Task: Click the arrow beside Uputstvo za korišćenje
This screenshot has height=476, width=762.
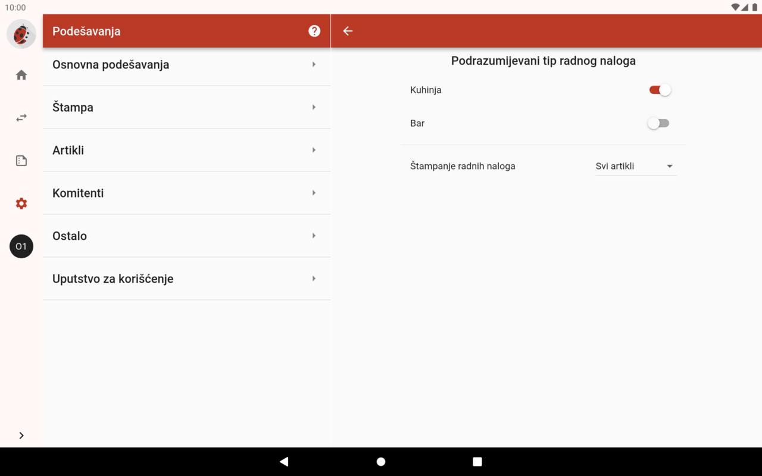Action: [314, 278]
